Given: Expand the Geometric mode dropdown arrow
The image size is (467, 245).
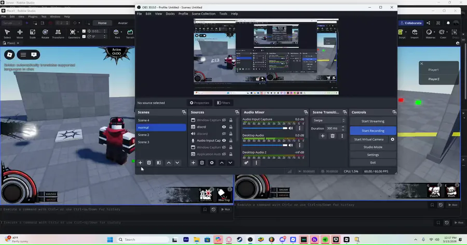Looking at the screenshot, I should click(78, 32).
